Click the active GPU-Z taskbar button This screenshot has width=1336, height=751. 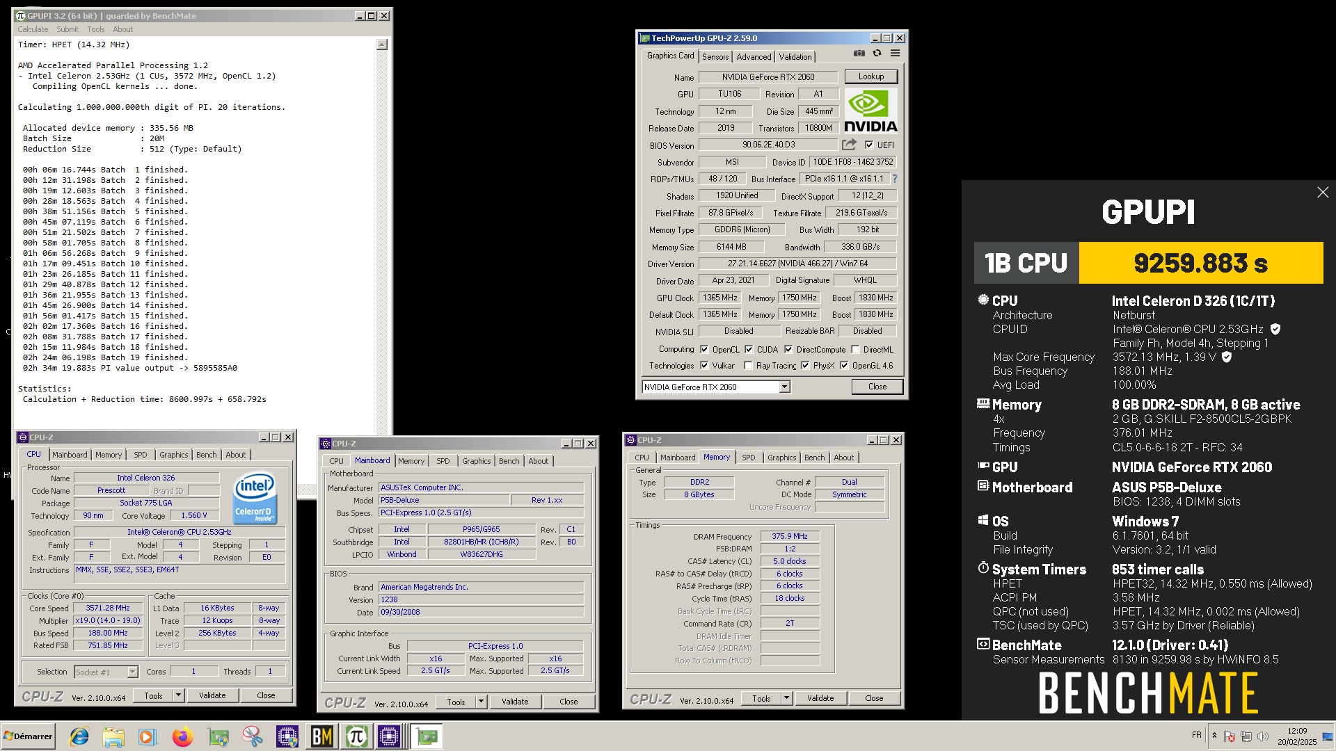pos(427,736)
